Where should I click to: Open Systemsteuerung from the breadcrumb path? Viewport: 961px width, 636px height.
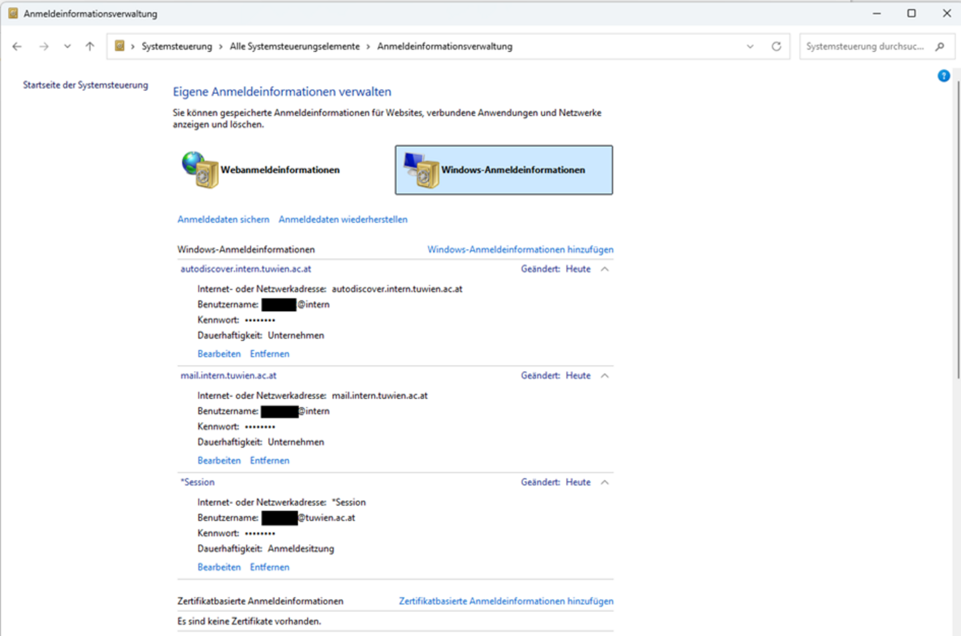[177, 46]
